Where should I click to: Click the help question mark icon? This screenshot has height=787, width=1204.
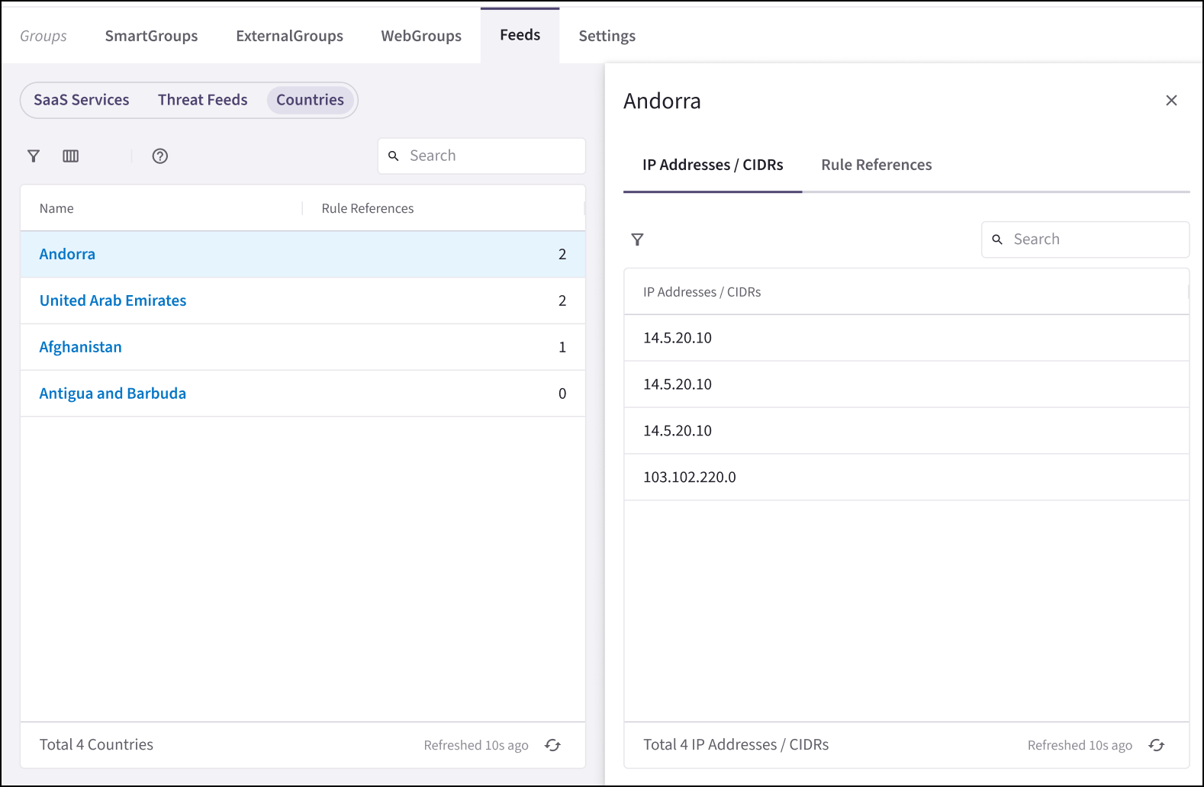[x=160, y=156]
